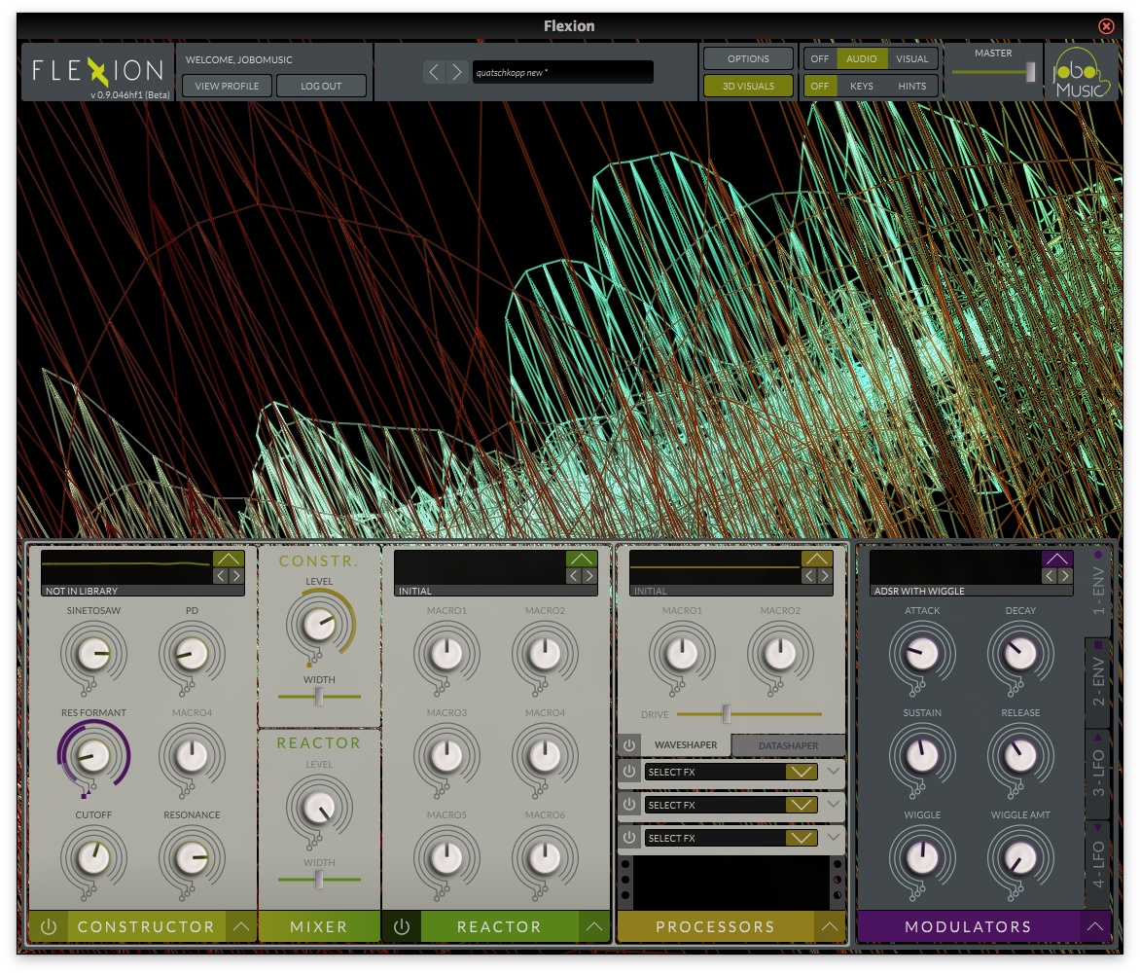The width and height of the screenshot is (1140, 975).
Task: Click RESONANCE knob
Action: (x=192, y=858)
